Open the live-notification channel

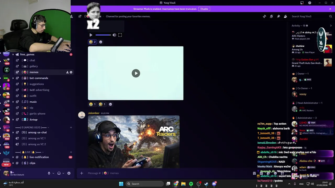(43, 157)
